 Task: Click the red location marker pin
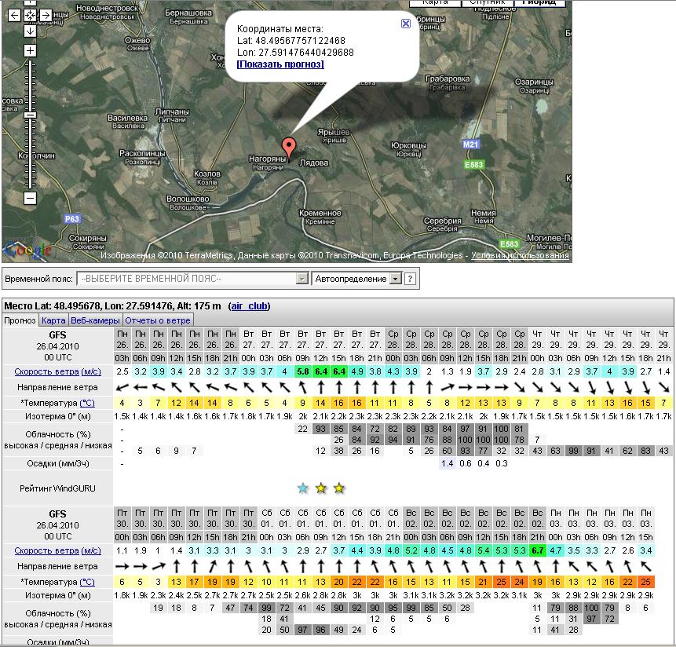pos(289,147)
